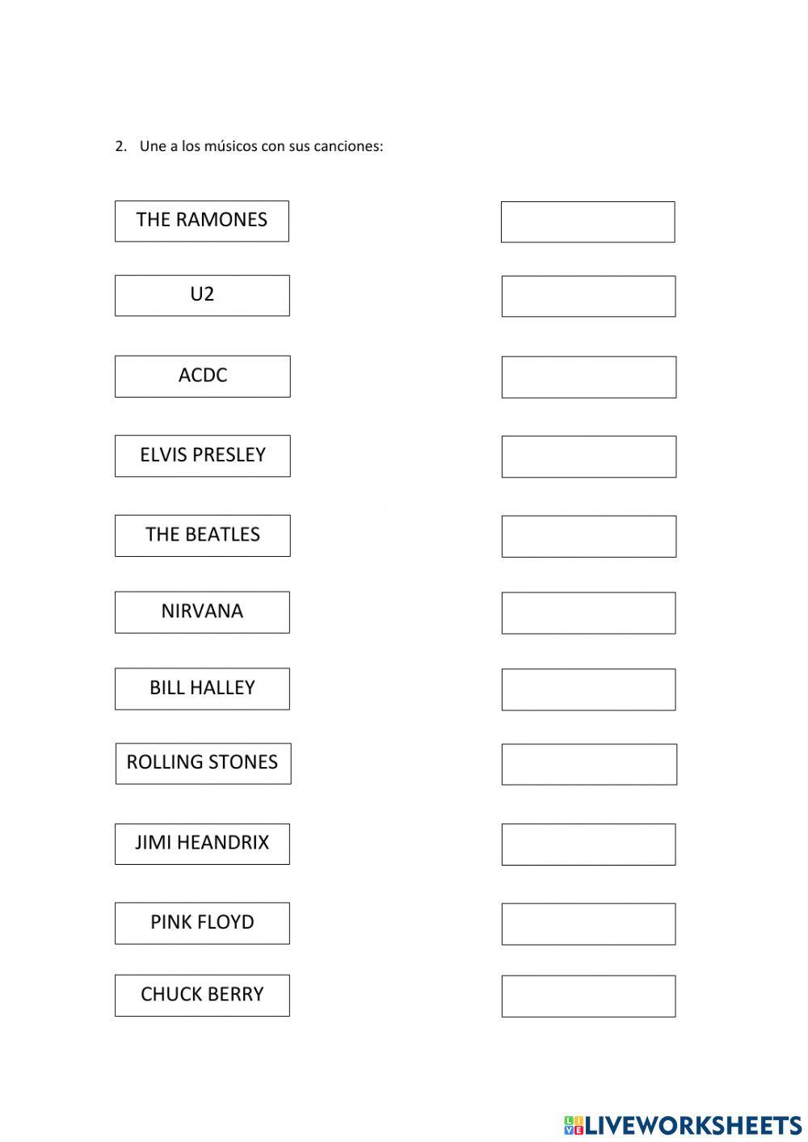Click empty answer box opposite NIRVANA

tap(588, 613)
